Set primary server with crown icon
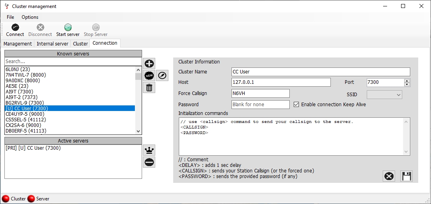 (x=149, y=150)
